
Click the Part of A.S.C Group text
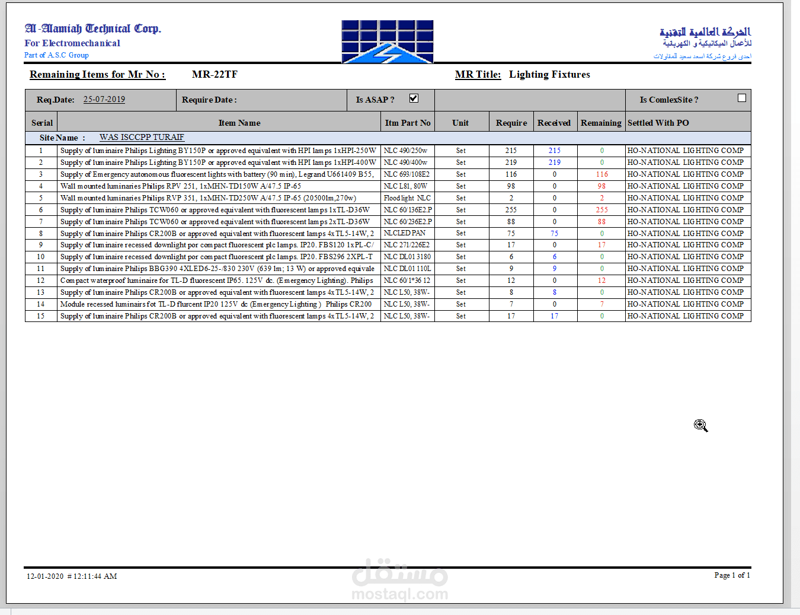[56, 55]
